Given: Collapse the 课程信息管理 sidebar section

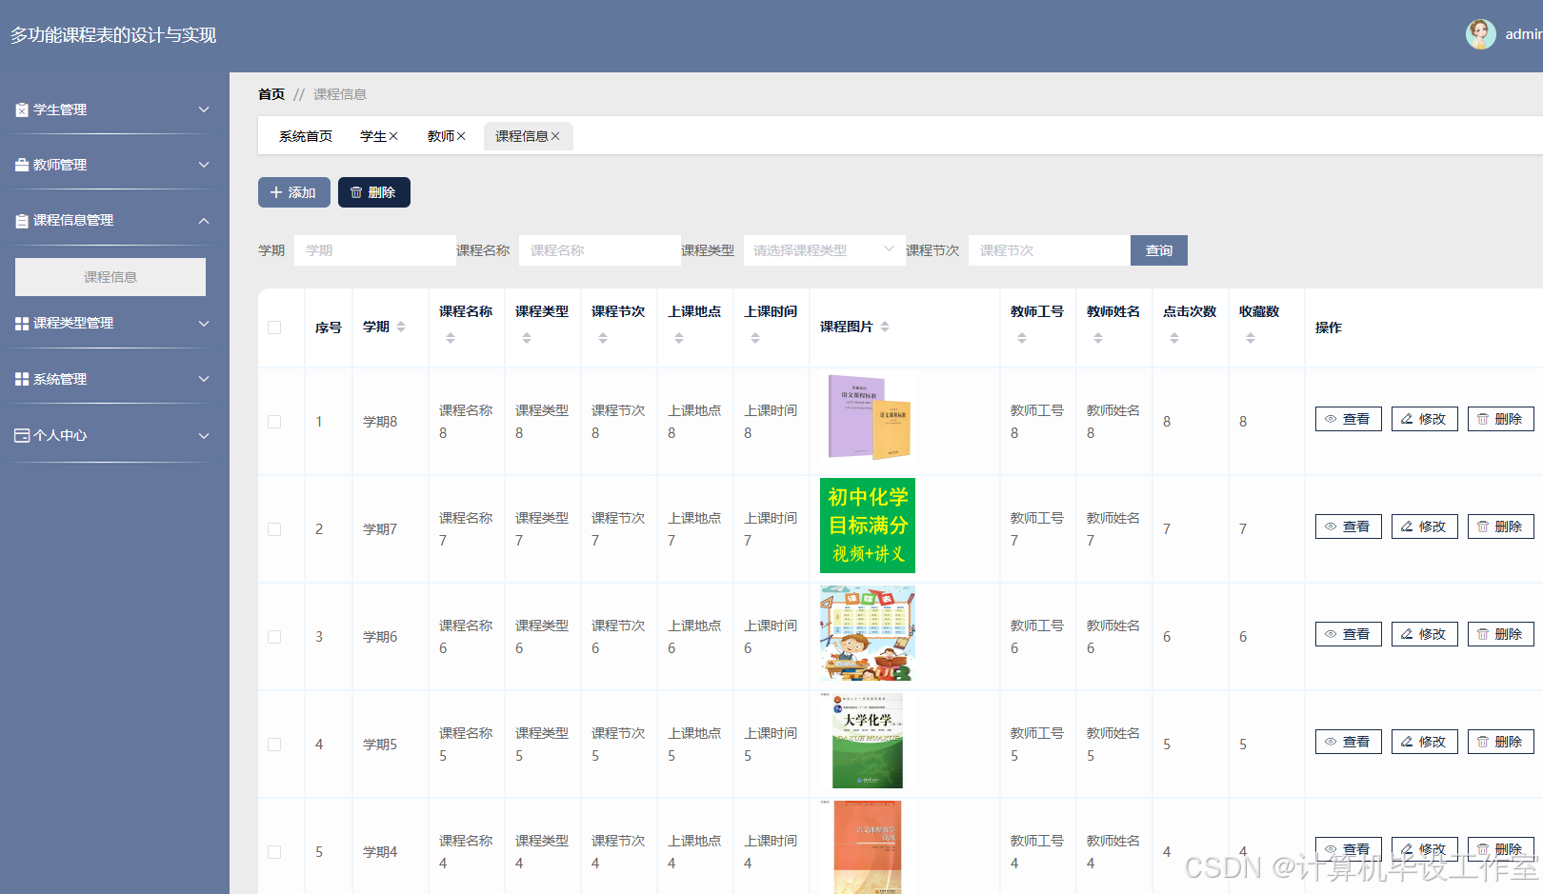Looking at the screenshot, I should (x=204, y=220).
